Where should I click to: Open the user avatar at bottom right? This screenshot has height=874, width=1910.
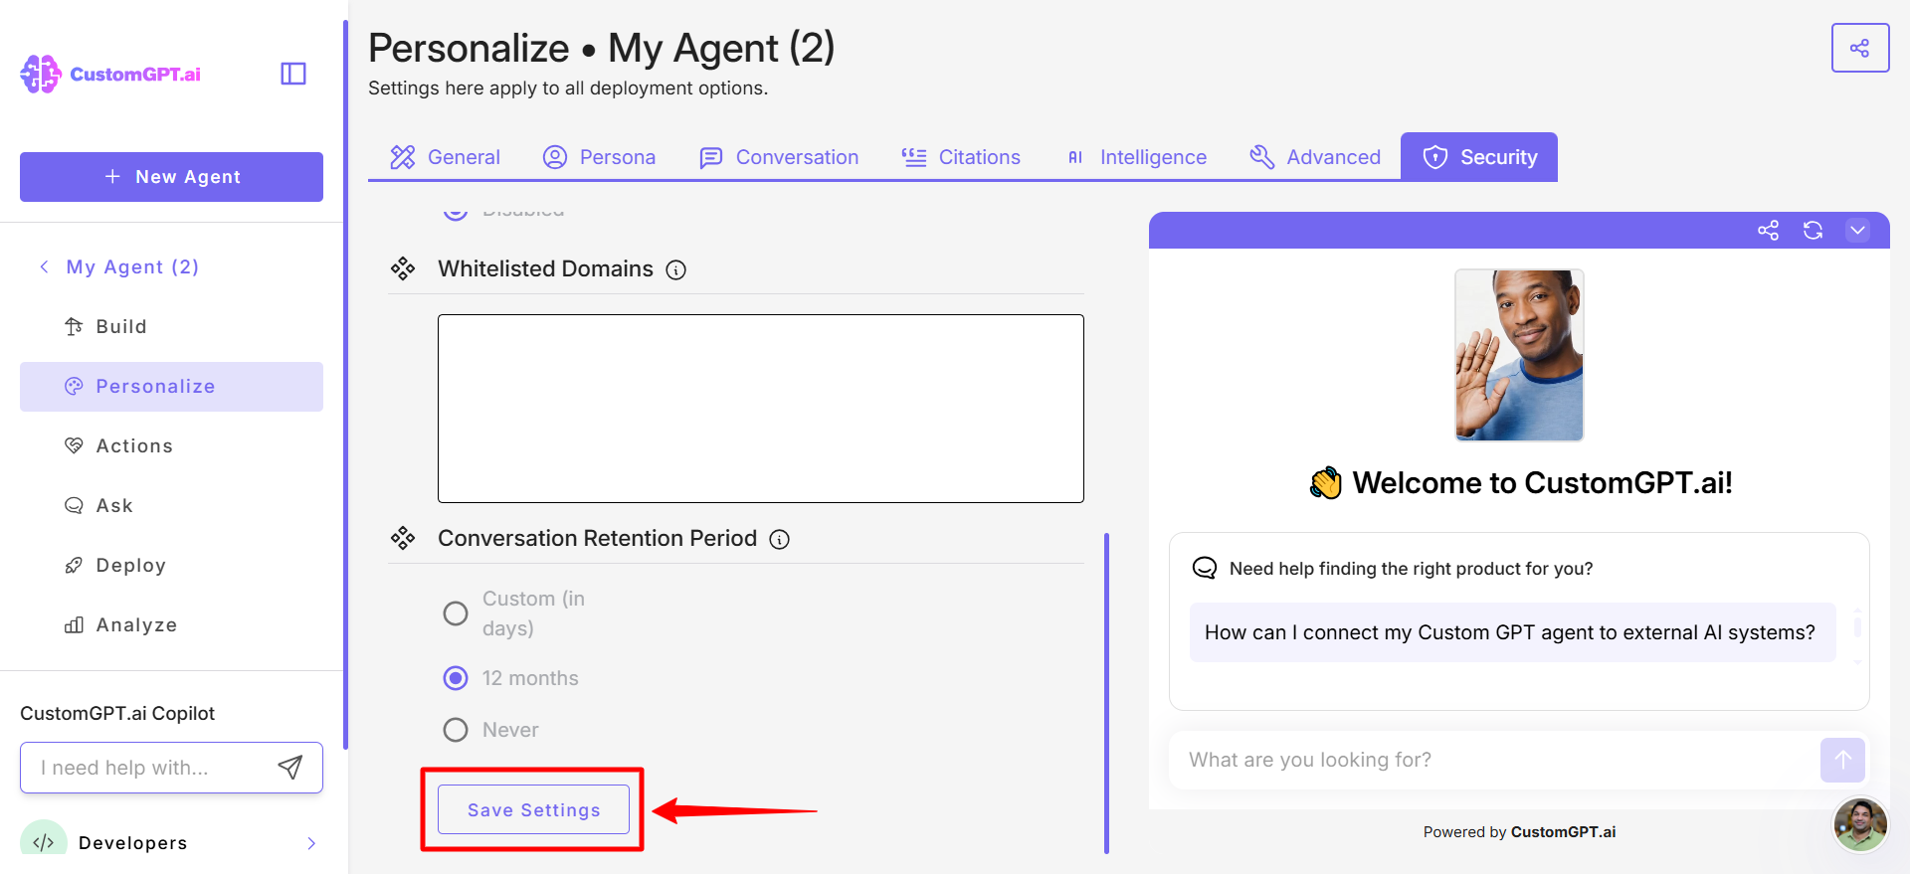click(x=1860, y=823)
